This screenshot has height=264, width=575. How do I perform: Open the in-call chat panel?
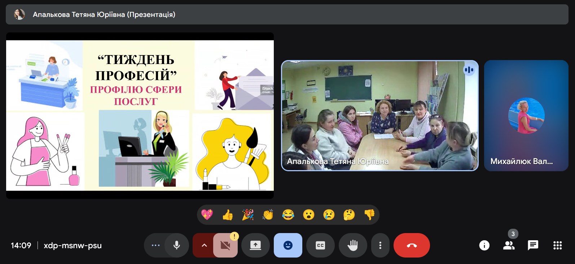tap(533, 245)
